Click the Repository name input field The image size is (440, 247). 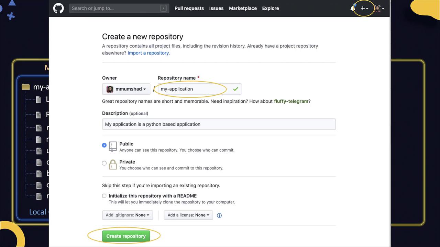[x=194, y=89]
